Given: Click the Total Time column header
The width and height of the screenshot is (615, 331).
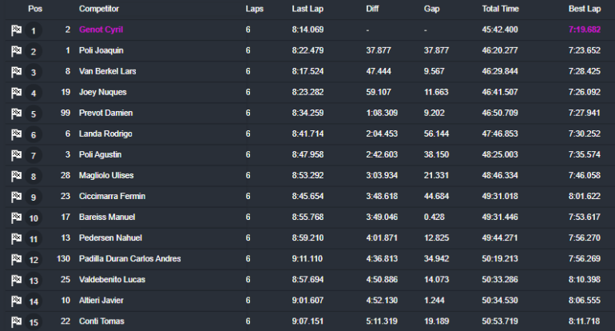Looking at the screenshot, I should [x=500, y=9].
